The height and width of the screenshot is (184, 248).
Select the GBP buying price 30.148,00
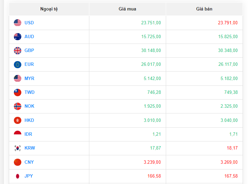point(151,50)
